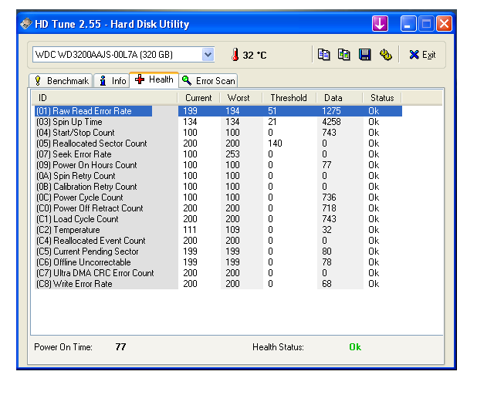Click the Power On Time value 77
Screen dimensions: 494x395
120,347
